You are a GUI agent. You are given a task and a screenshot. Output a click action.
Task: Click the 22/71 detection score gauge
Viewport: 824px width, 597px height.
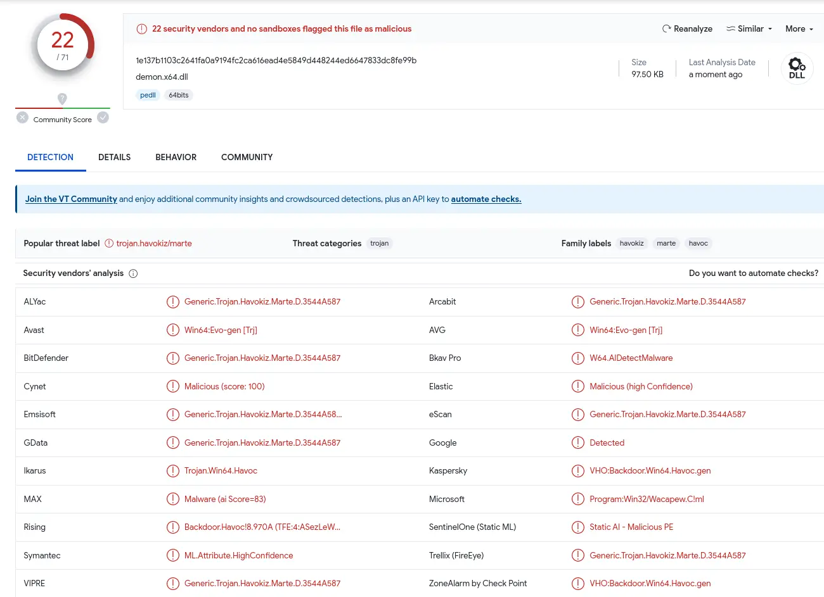(x=62, y=46)
